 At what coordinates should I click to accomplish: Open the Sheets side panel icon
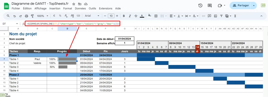tap(263, 5)
